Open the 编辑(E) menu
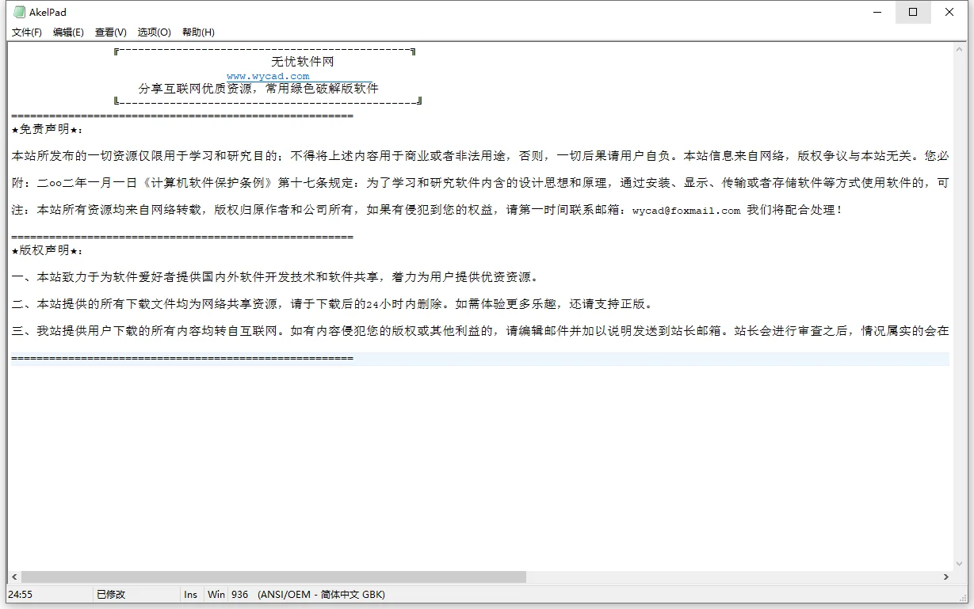Image resolution: width=974 pixels, height=609 pixels. [x=69, y=32]
